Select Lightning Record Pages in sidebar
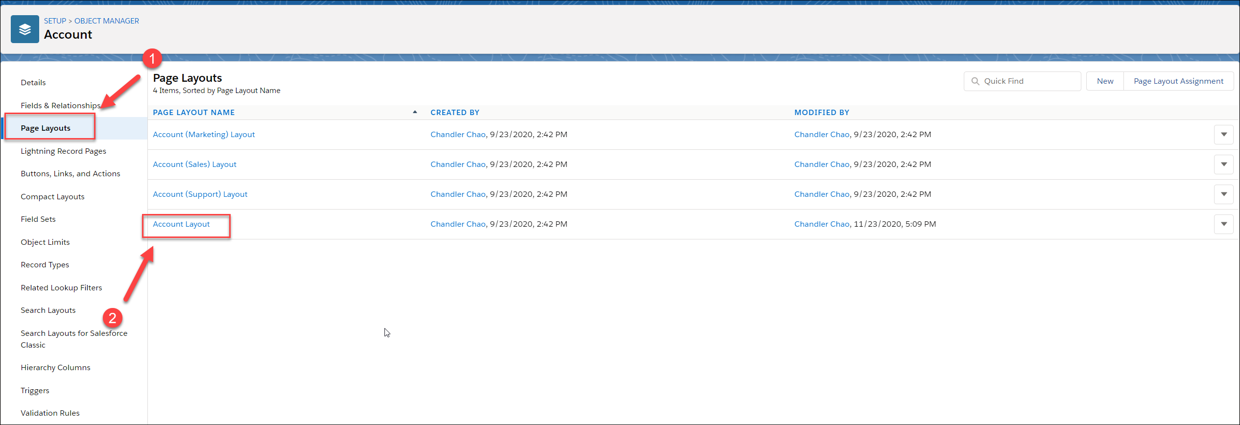Screen dimensions: 1240x425 click(x=63, y=151)
